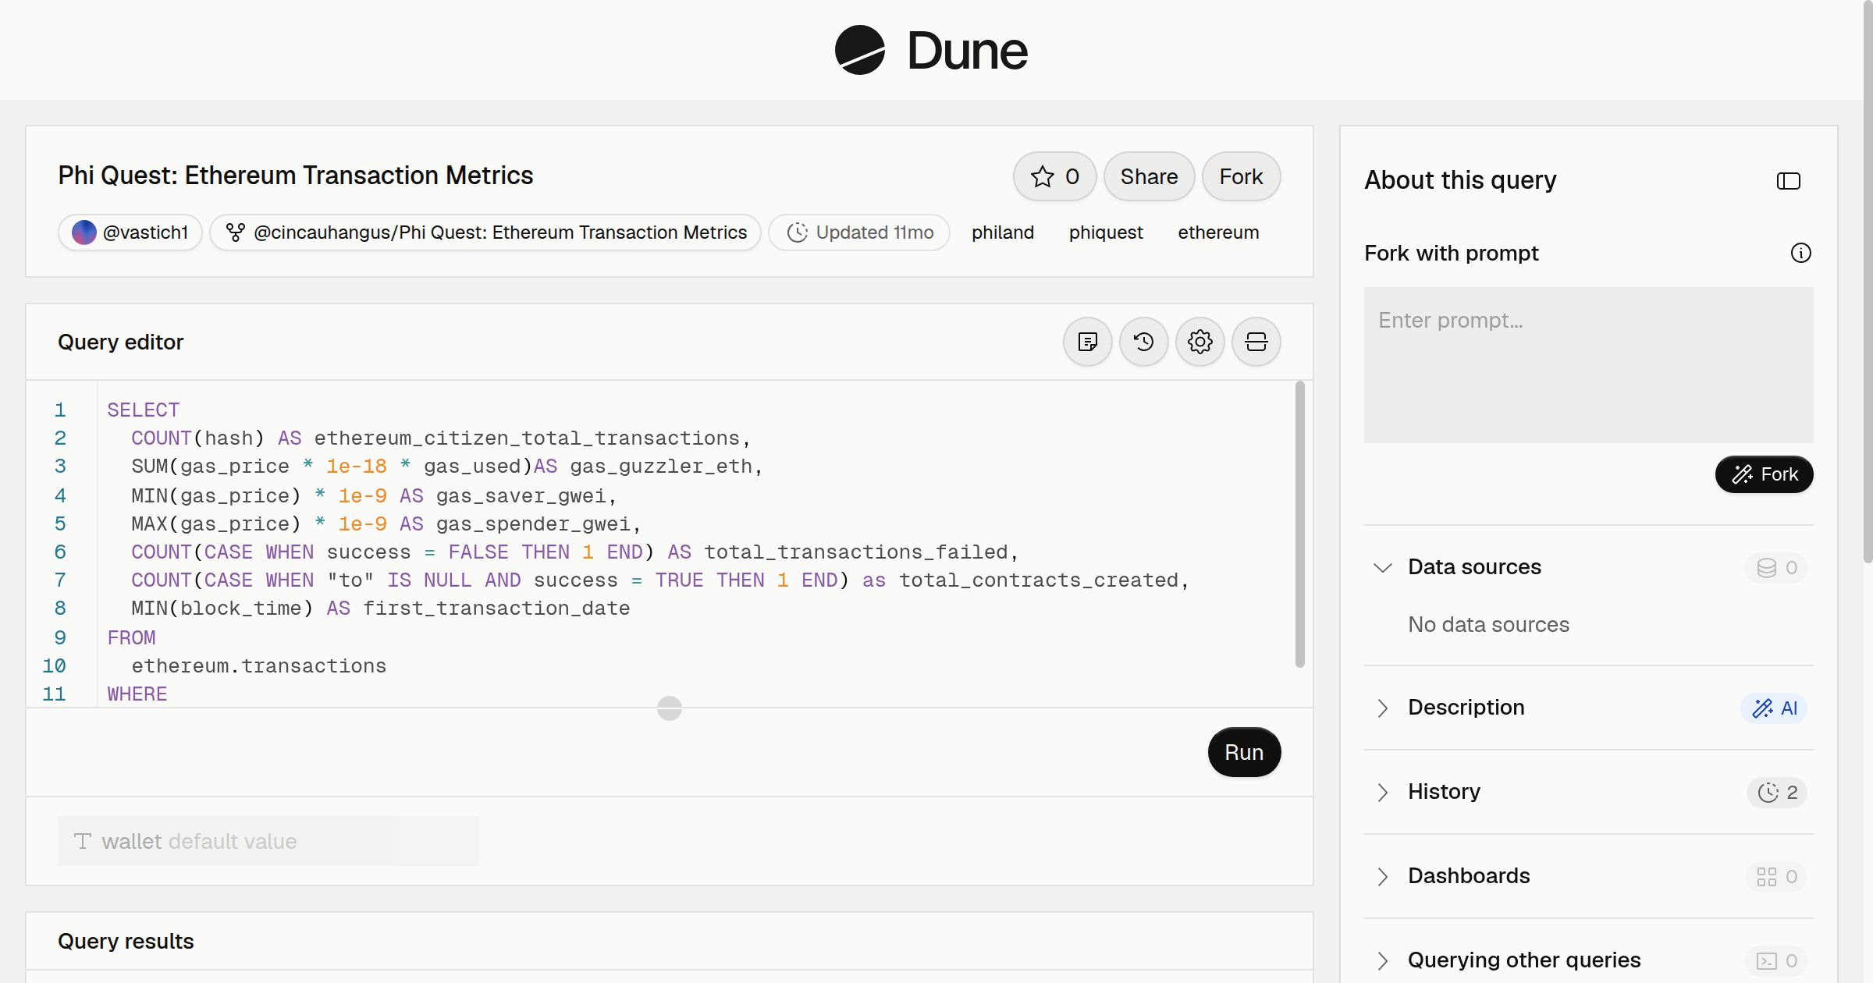The width and height of the screenshot is (1873, 983).
Task: Click the AI description badge
Action: tap(1774, 708)
